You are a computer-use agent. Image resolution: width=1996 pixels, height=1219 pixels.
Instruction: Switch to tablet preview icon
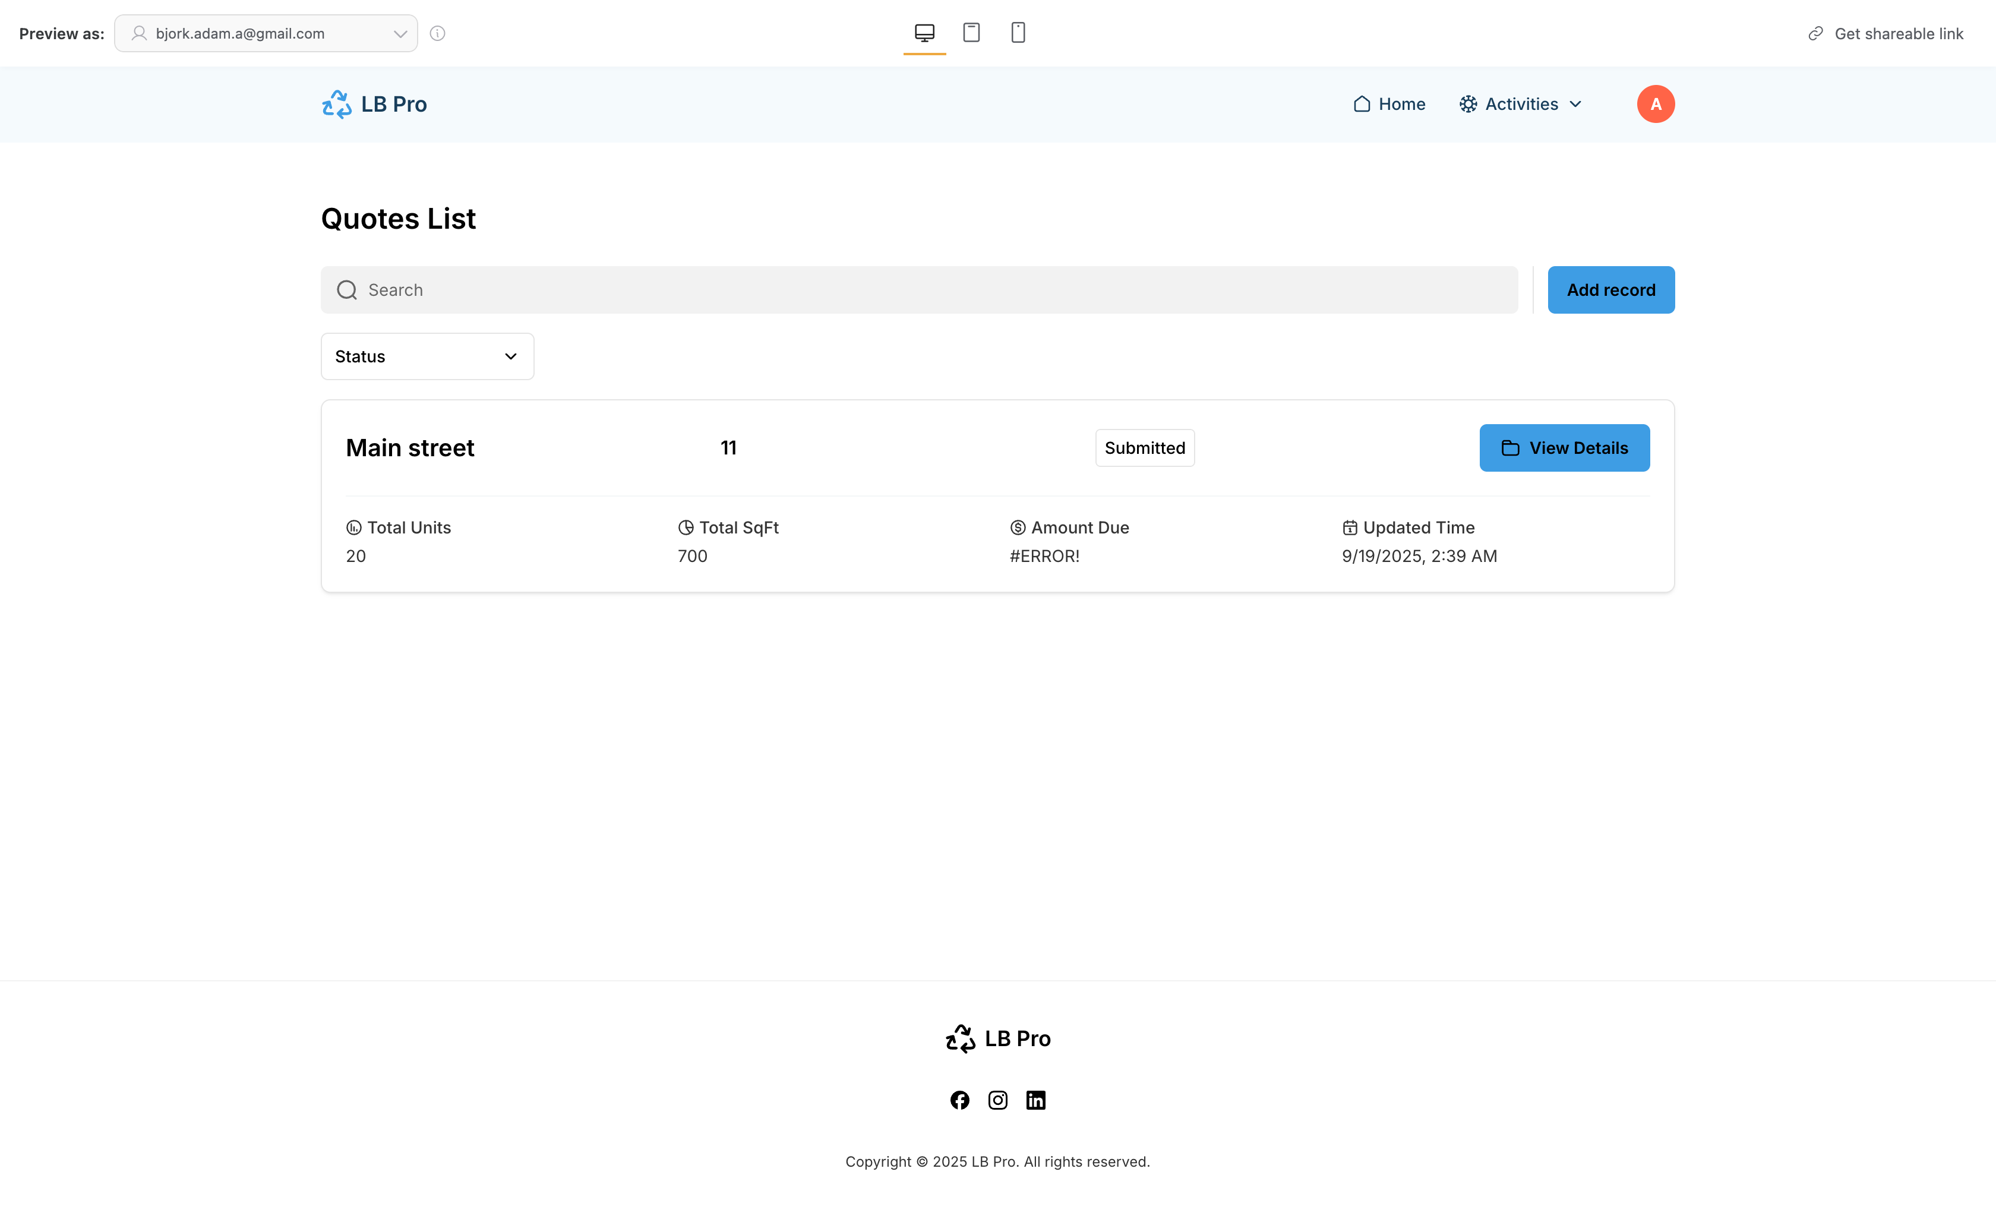971,33
